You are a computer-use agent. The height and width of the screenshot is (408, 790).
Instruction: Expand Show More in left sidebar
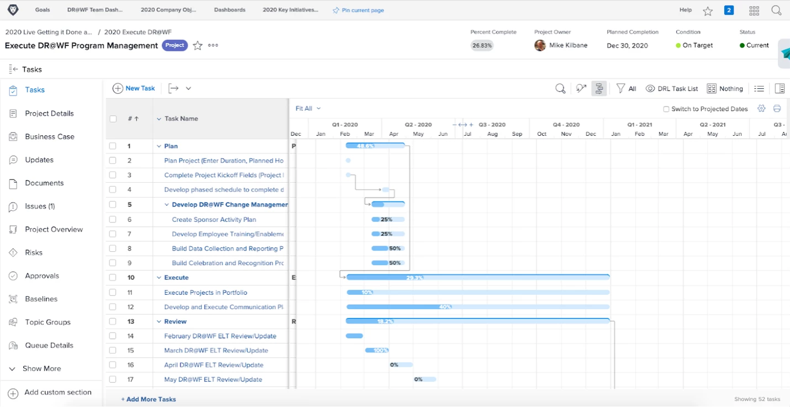click(x=35, y=368)
